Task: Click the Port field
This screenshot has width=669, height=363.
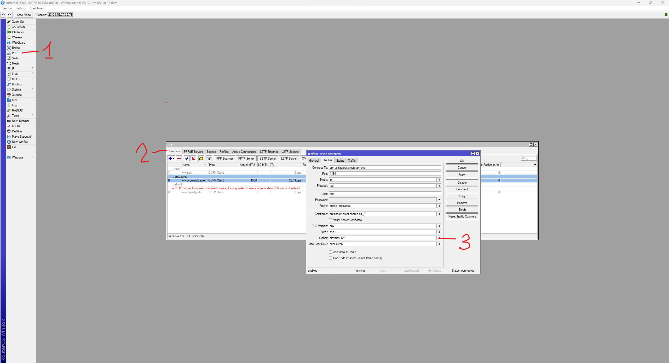Action: 385,174
